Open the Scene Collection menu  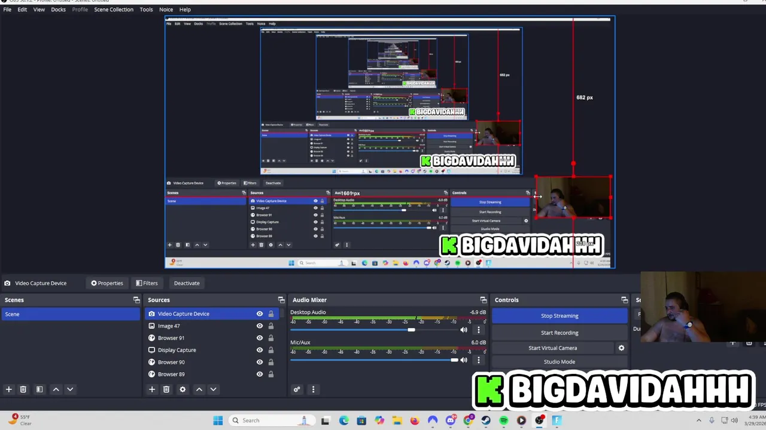tap(114, 10)
